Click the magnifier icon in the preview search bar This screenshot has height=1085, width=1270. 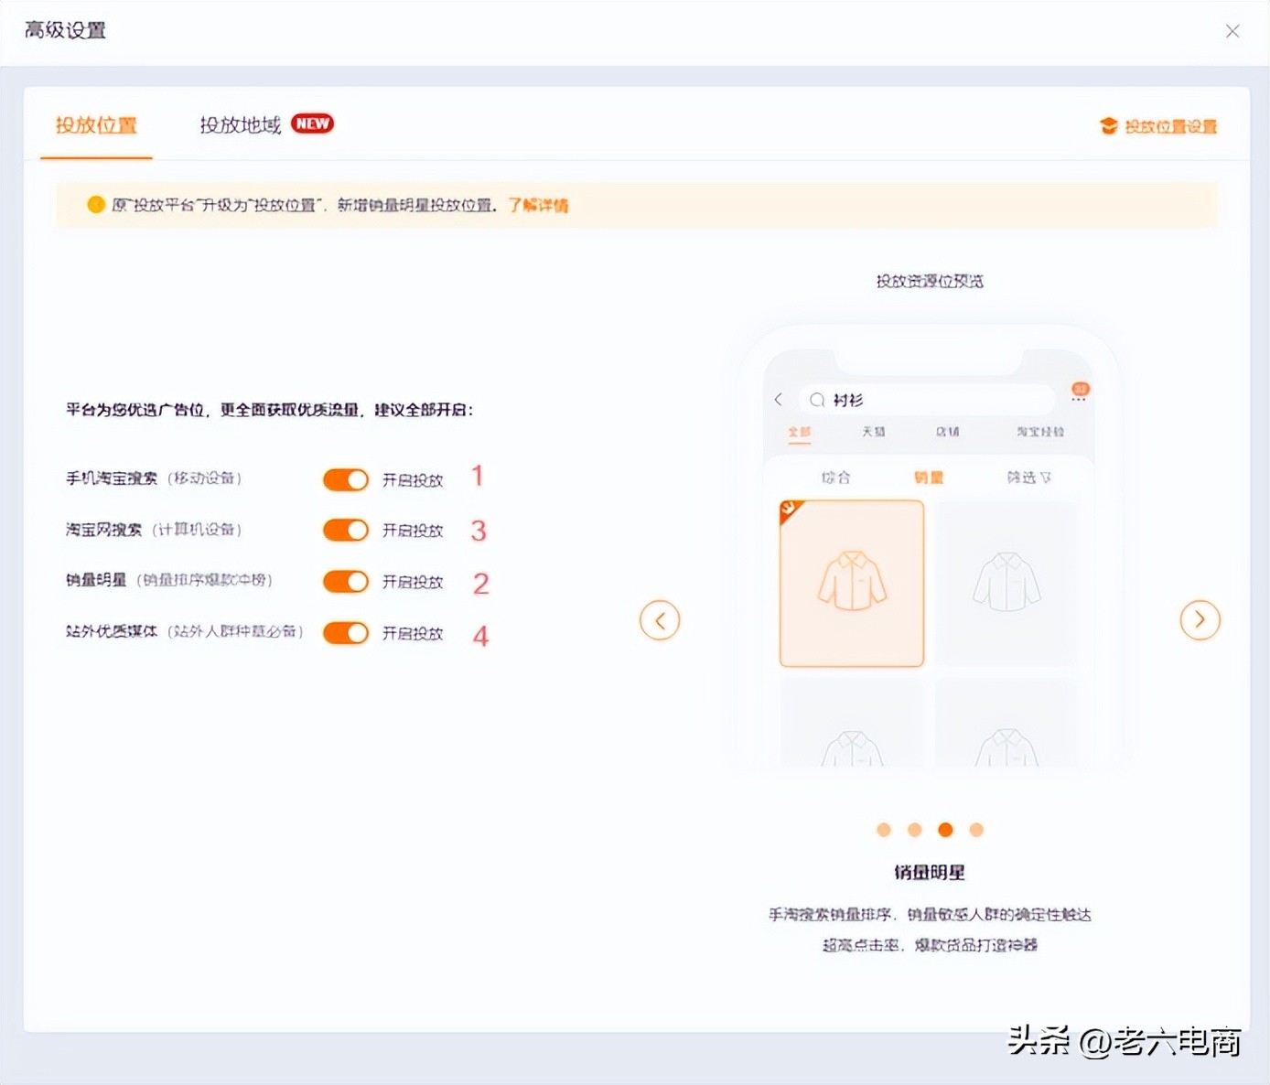tap(817, 400)
